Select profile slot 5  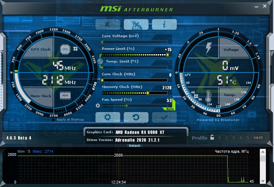[x=247, y=138]
